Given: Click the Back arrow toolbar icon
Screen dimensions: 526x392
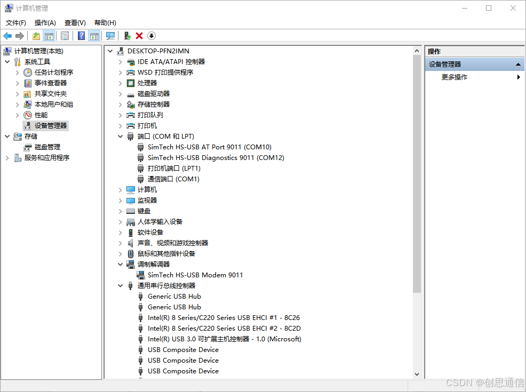Looking at the screenshot, I should pyautogui.click(x=7, y=36).
